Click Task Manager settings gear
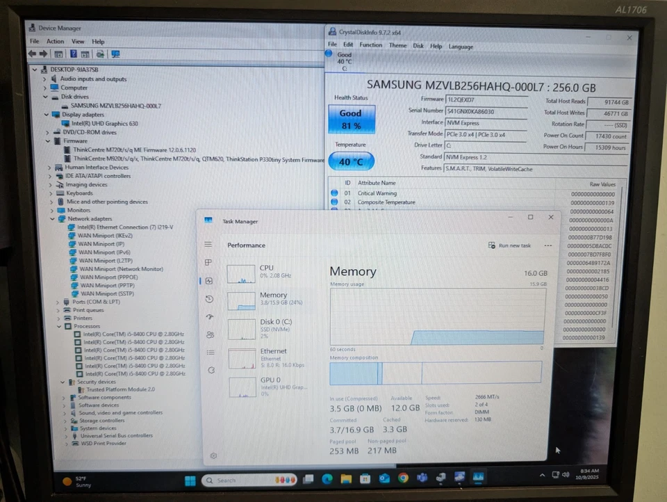 (213, 456)
